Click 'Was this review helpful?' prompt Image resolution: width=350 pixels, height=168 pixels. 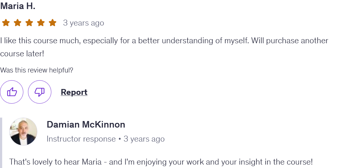tap(37, 70)
